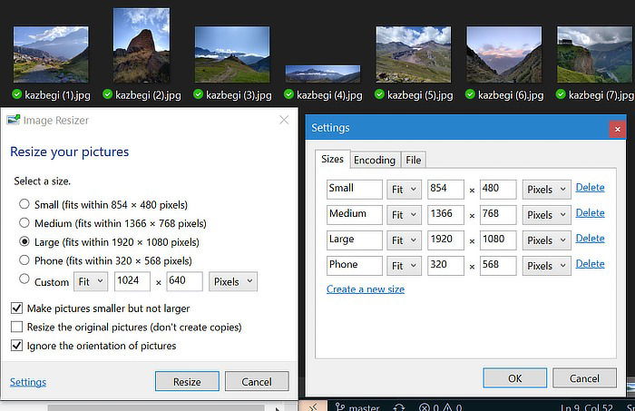Viewport: 635px width, 411px height.
Task: Click the synchronize changes icon in status bar
Action: [x=399, y=407]
